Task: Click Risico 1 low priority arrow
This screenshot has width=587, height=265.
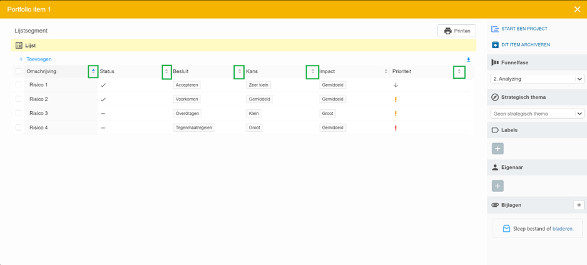Action: click(396, 85)
